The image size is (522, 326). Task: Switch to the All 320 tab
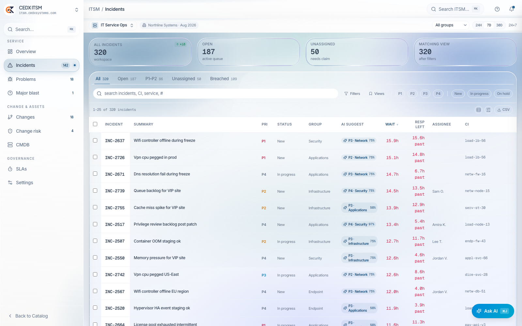click(102, 79)
